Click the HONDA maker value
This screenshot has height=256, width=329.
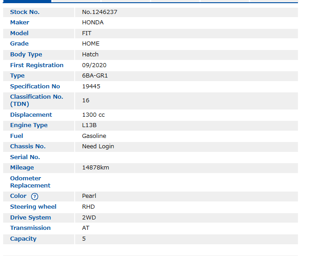pyautogui.click(x=93, y=23)
